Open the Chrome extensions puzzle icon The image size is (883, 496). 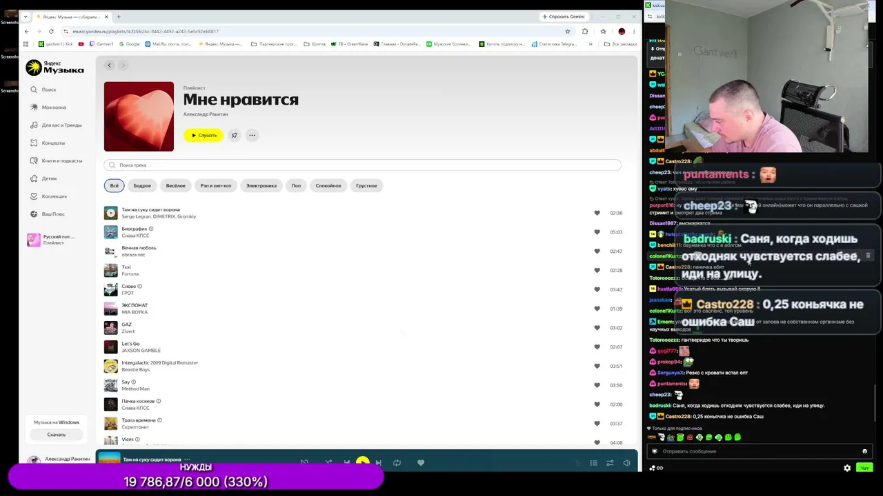585,31
